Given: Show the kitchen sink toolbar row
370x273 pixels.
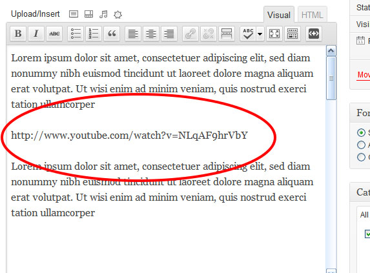Looking at the screenshot, I should 293,34.
